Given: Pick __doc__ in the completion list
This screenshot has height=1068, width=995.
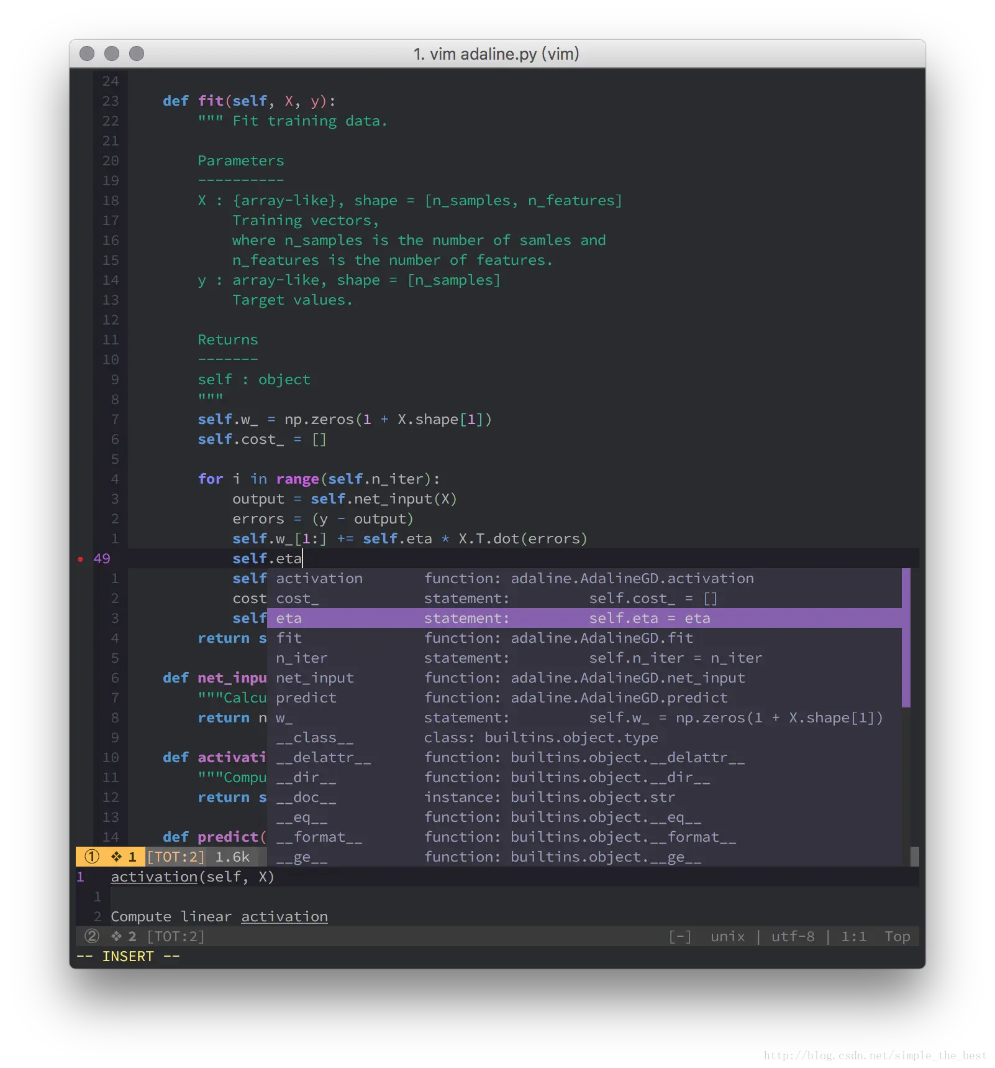Looking at the screenshot, I should pos(584,797).
